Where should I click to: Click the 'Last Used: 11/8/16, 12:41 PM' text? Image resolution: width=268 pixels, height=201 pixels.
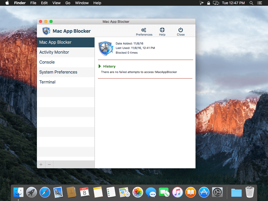[135, 48]
